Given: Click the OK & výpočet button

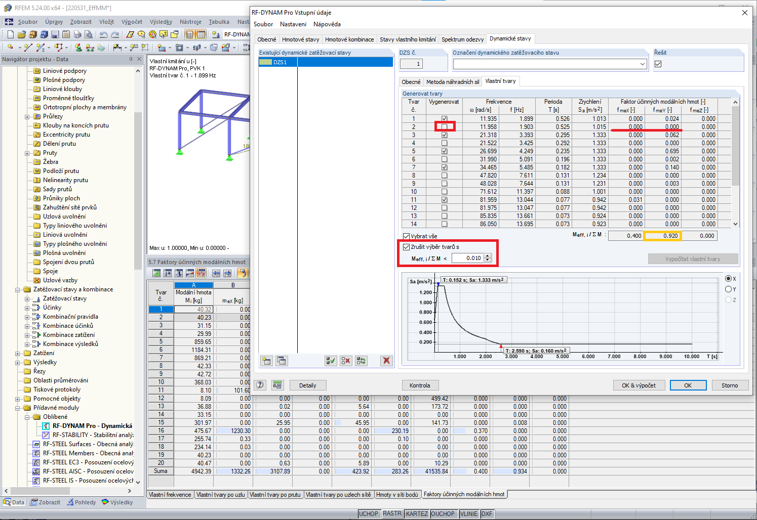Looking at the screenshot, I should 639,385.
